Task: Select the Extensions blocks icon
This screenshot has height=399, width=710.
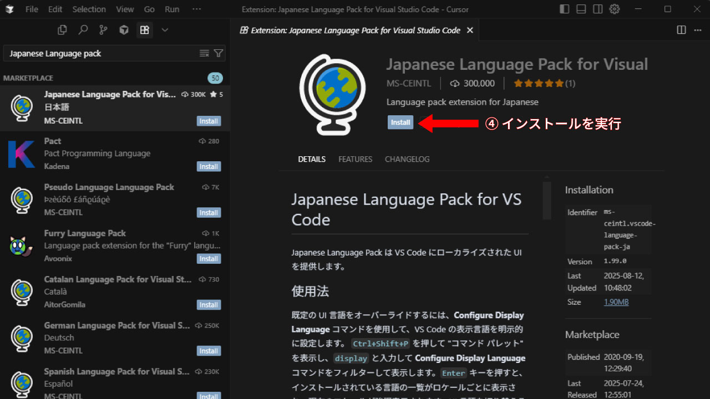Action: 145,30
